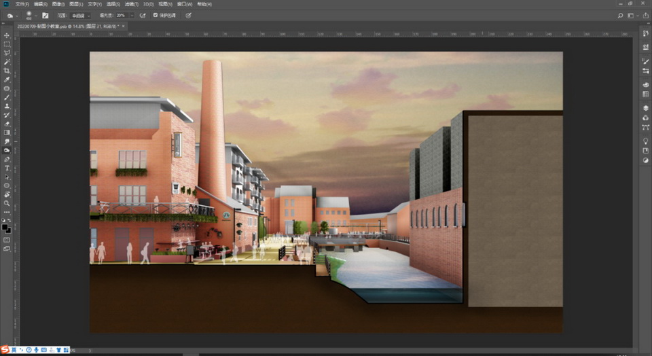
Task: Open the 图像 menu
Action: 58,4
